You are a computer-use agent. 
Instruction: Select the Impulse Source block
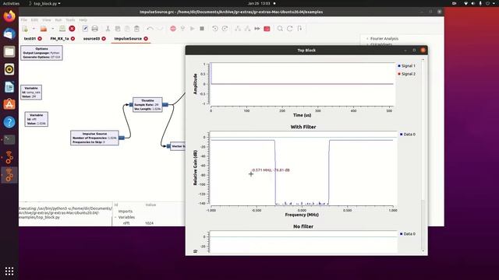coord(94,138)
